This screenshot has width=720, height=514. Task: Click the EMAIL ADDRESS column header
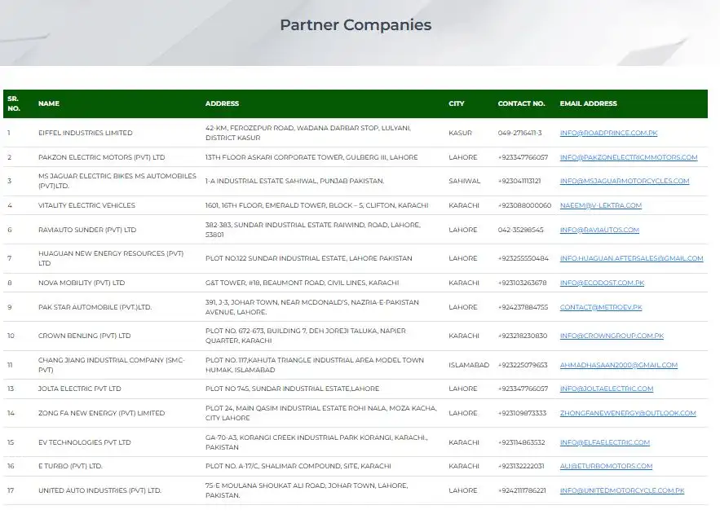click(x=588, y=103)
